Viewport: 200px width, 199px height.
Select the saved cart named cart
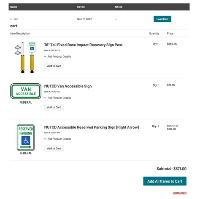pyautogui.click(x=16, y=19)
